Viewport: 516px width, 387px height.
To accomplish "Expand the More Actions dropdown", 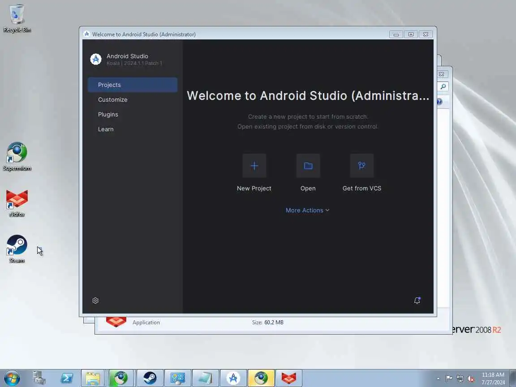I will [307, 210].
